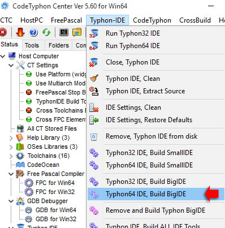Open the blue question mark help icon
This screenshot has height=228, width=225.
point(33,32)
